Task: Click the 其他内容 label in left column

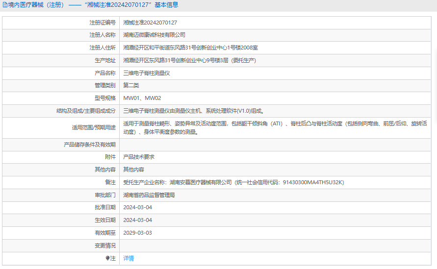Action: (x=105, y=170)
